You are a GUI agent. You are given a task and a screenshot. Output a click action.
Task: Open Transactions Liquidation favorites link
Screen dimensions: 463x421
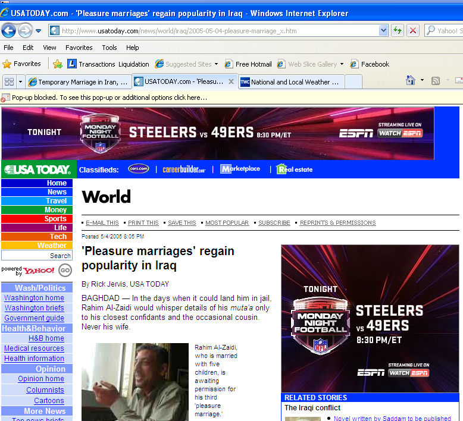pos(108,64)
